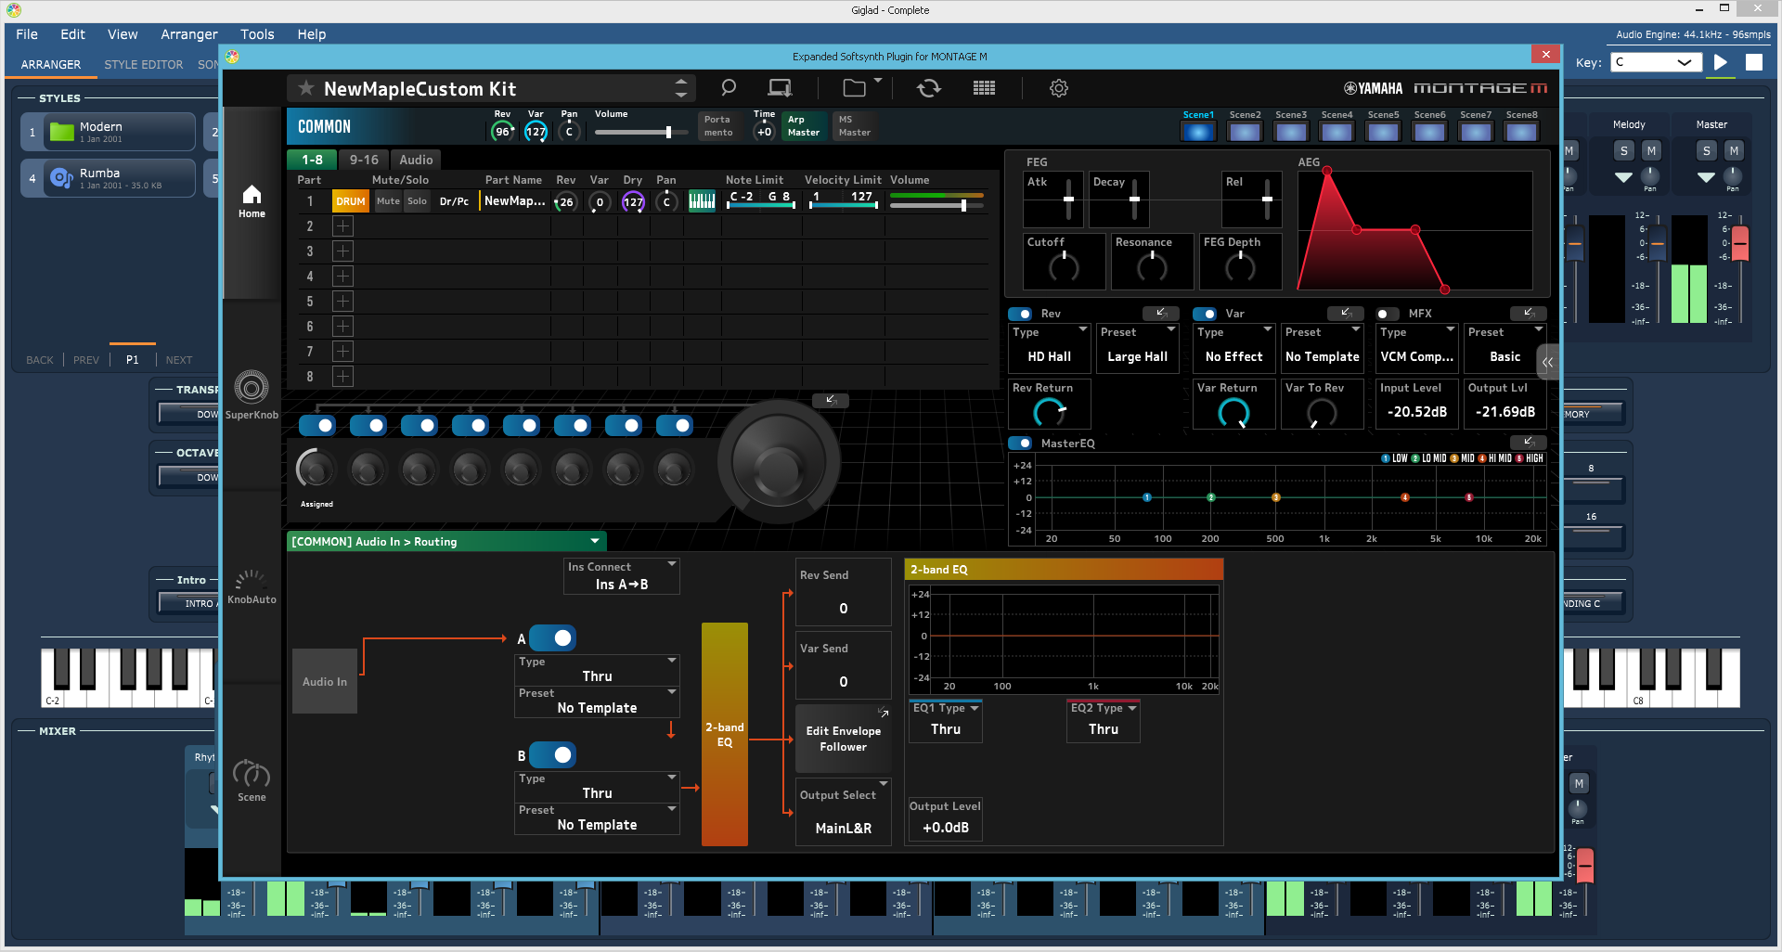Viewport: 1782px width, 952px height.
Task: Open the Arranger menu
Action: point(189,34)
